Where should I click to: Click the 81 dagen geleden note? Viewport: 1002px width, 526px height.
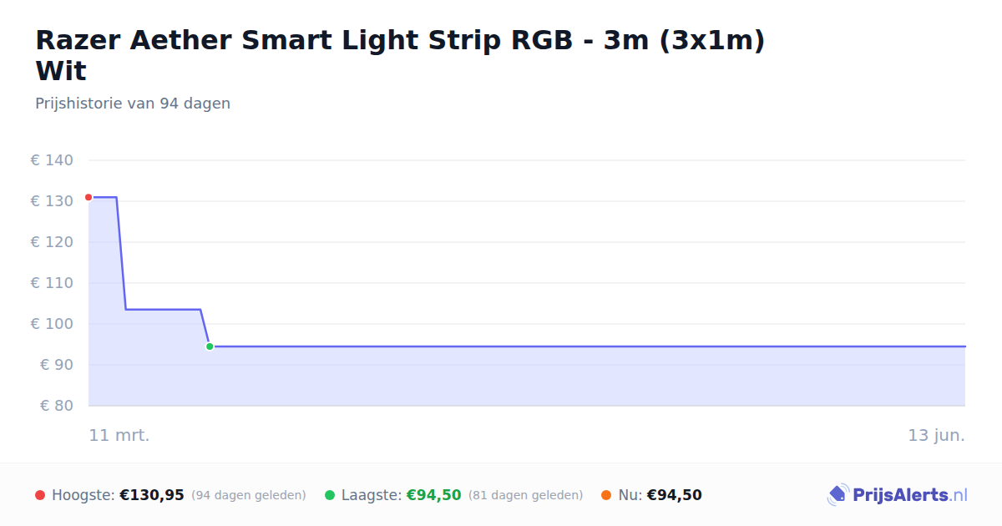point(525,495)
